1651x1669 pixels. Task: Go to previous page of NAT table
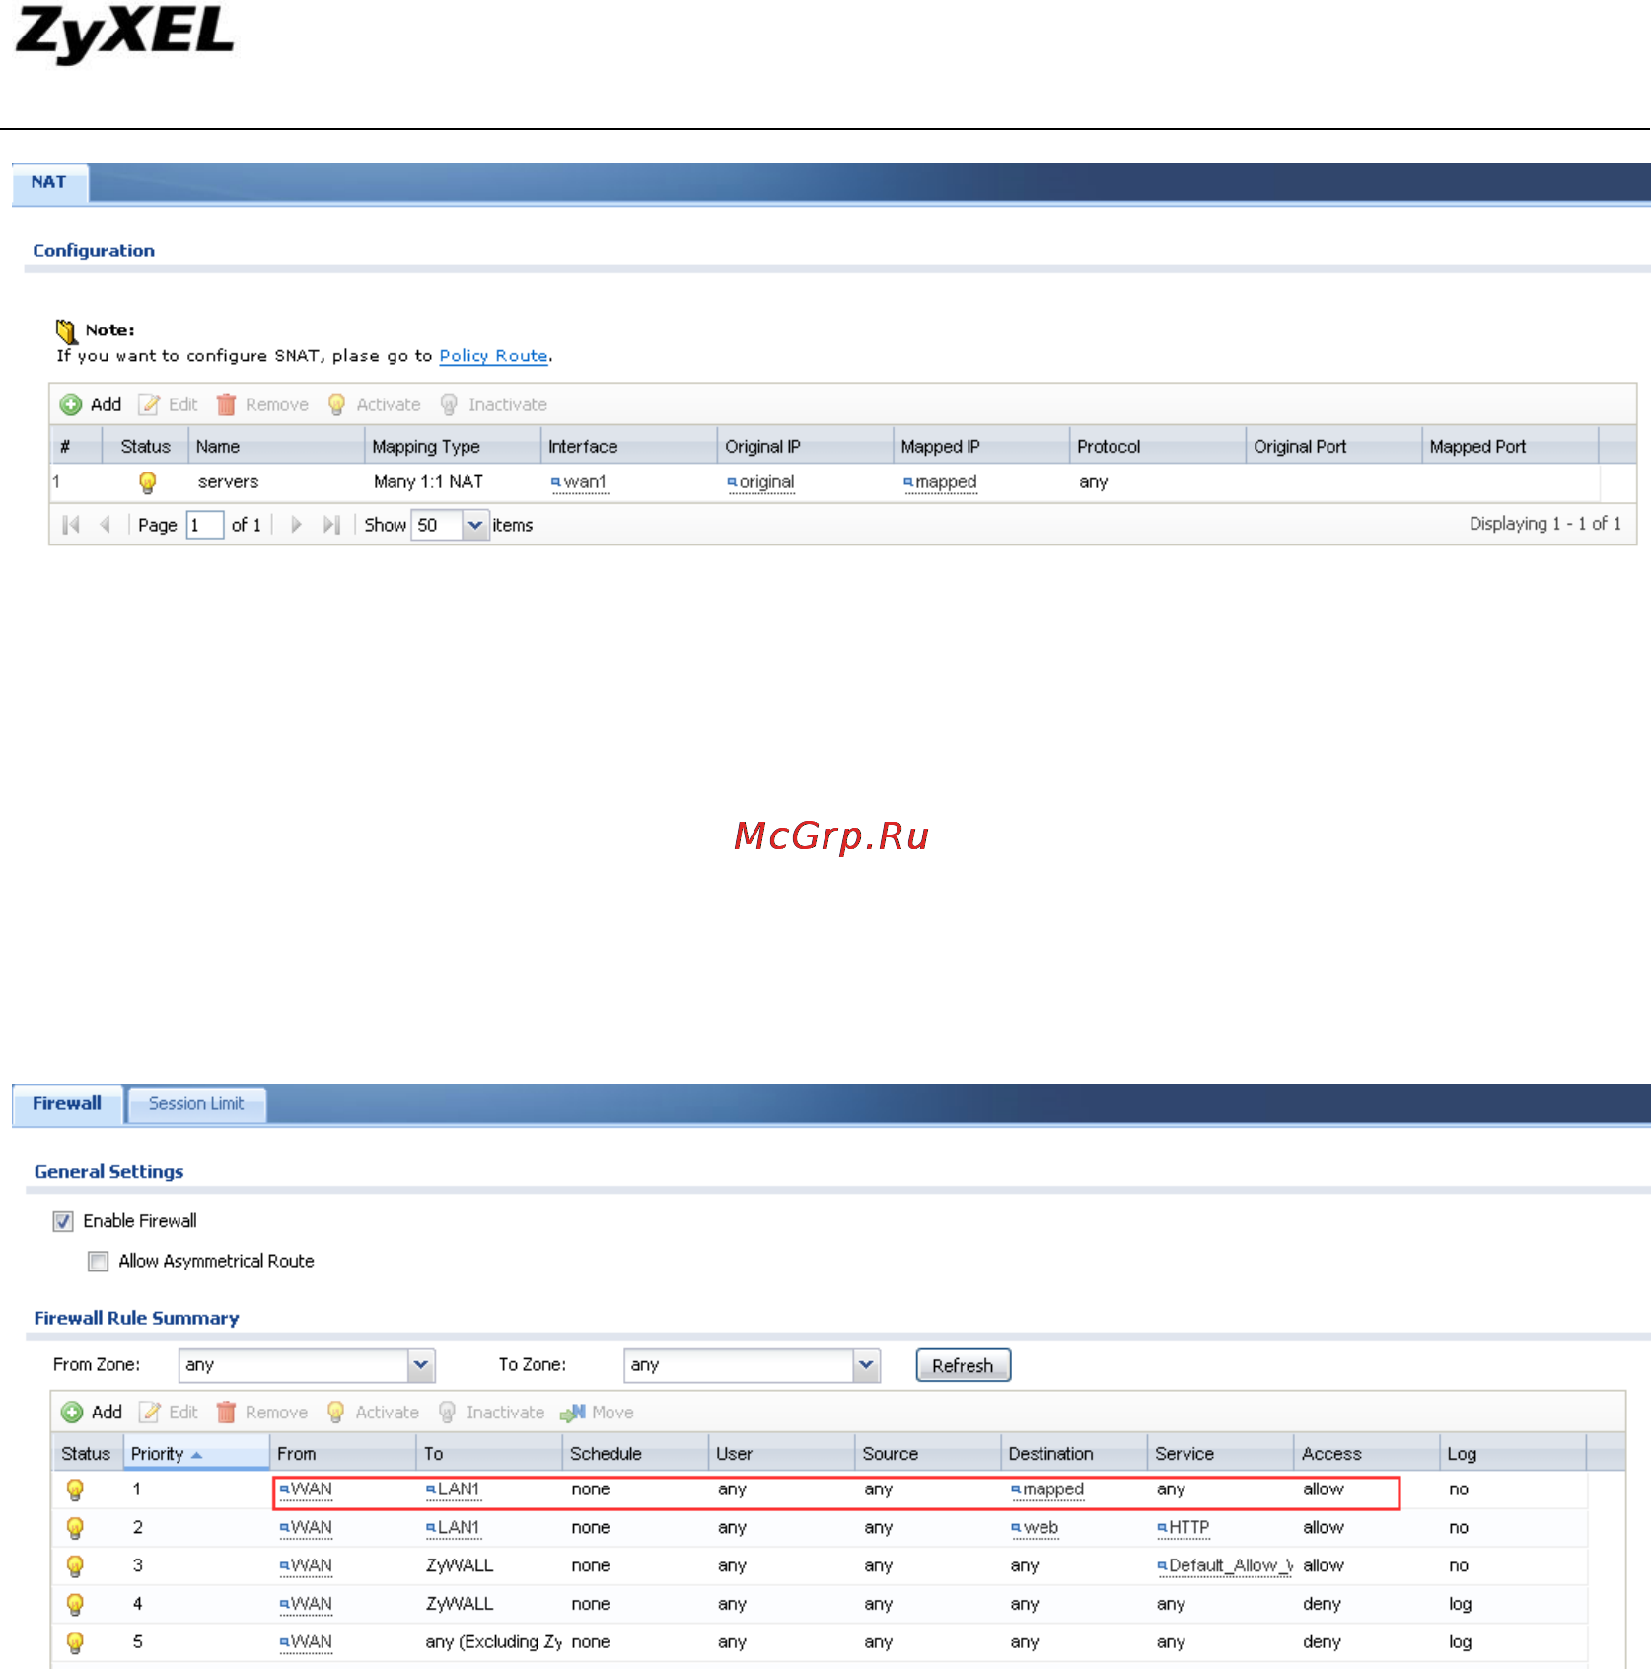pos(105,525)
